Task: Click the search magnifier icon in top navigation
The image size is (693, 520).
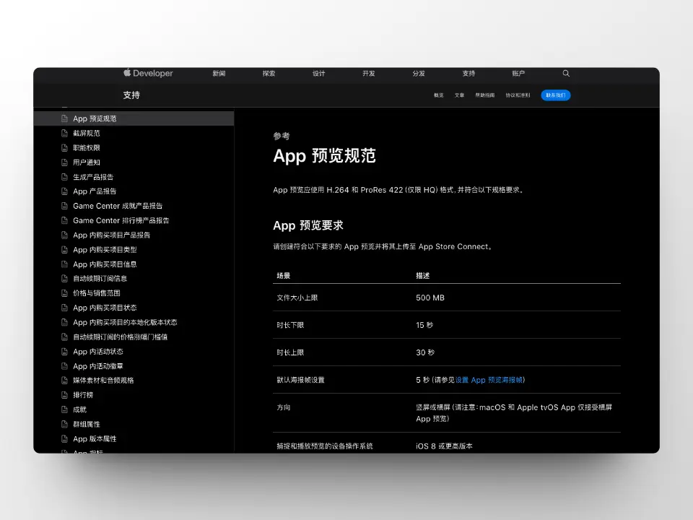Action: tap(566, 74)
